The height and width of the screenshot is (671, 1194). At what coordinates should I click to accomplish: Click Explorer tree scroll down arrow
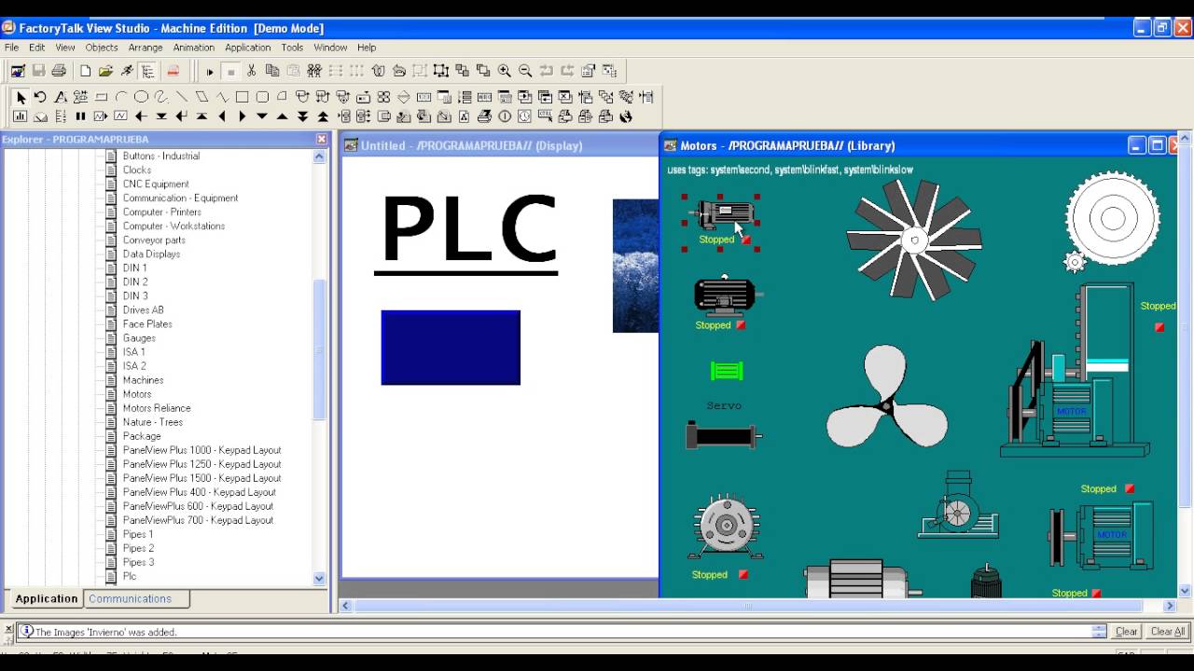[x=319, y=578]
